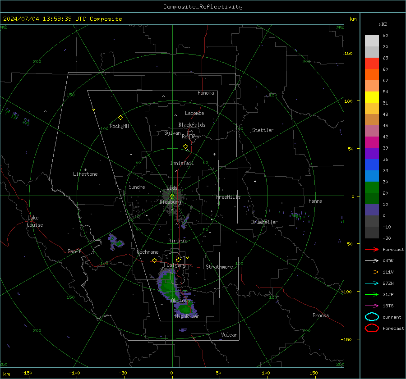
Task: Select the bright green 20-30 dBZ swatch
Action: click(x=372, y=187)
